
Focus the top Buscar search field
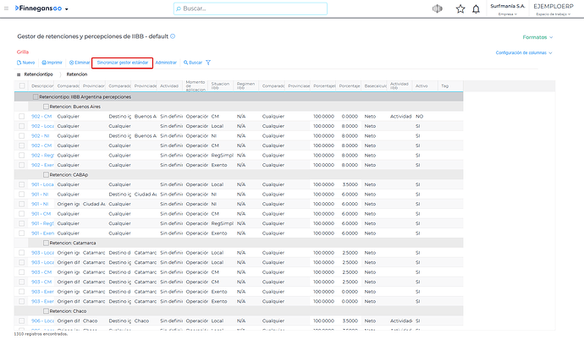[x=251, y=8]
